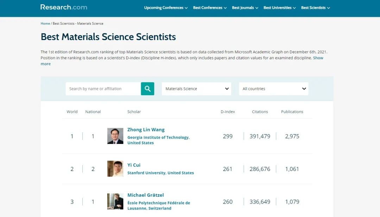Viewport: 380px width, 217px height.
Task: Open Yi Cui's profile link
Action: click(134, 165)
